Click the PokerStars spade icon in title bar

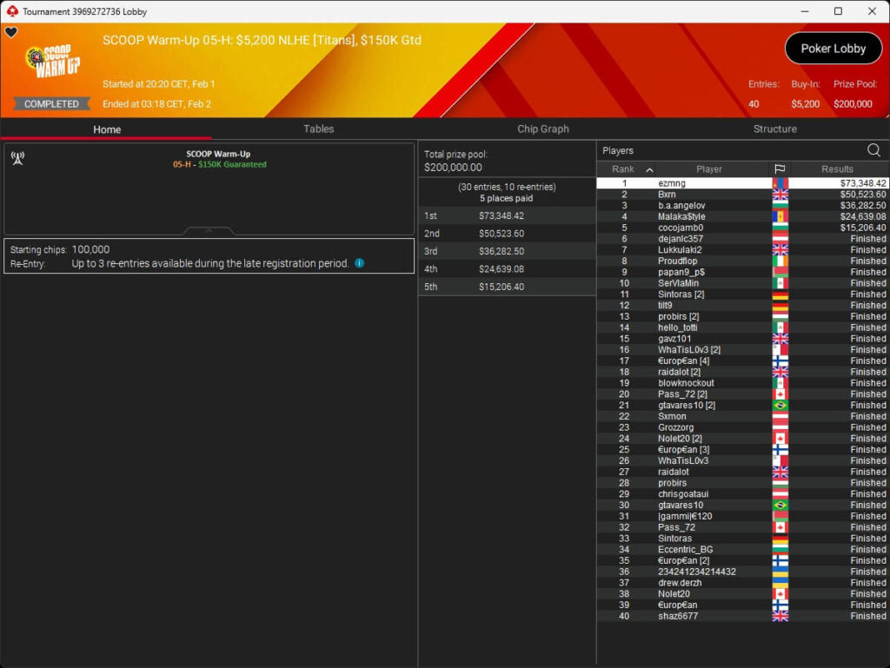(x=11, y=11)
